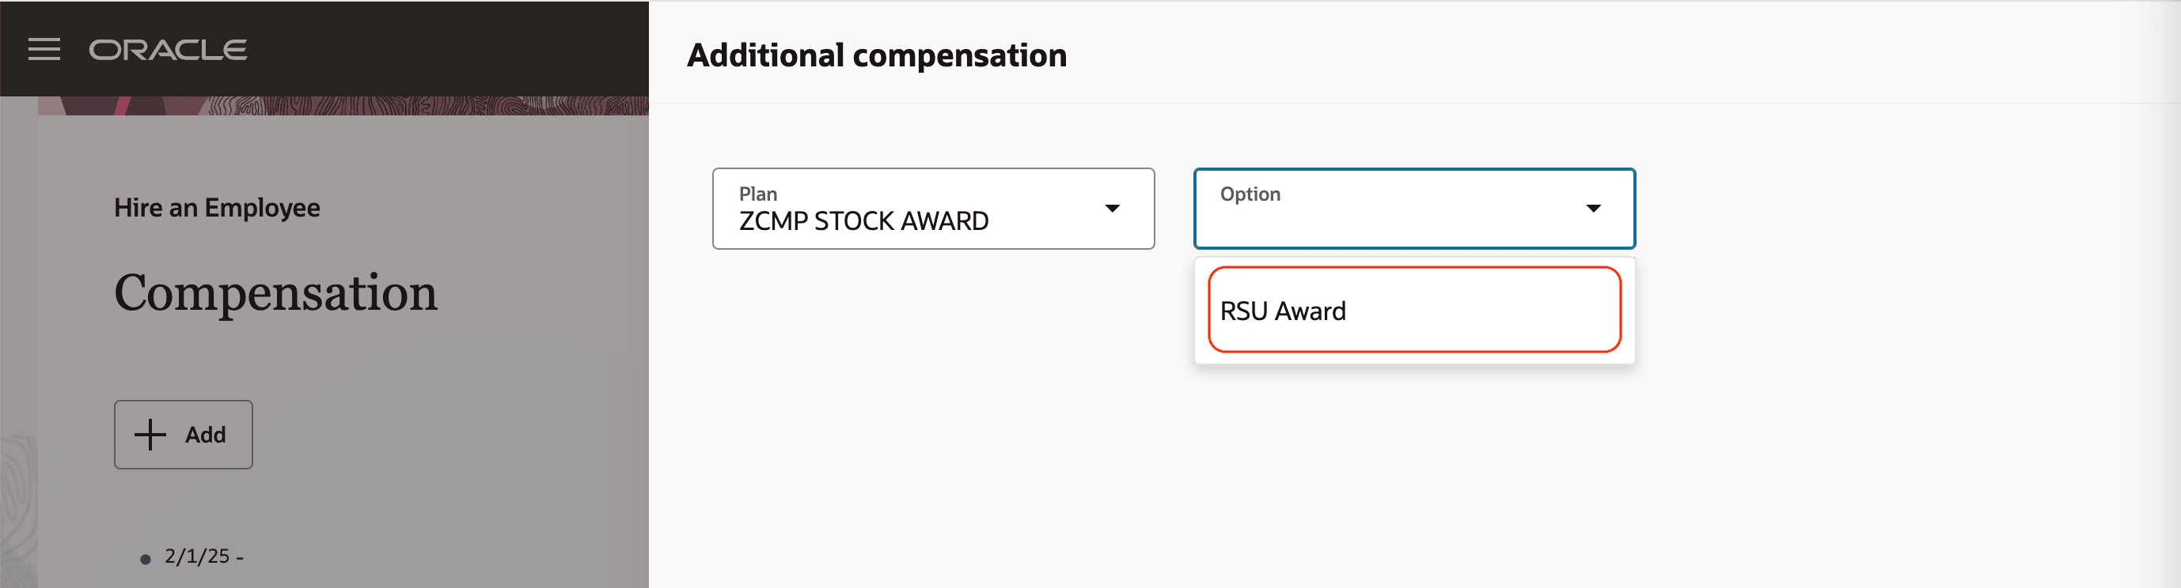Collapse the Option dropdown using its arrow
Image resolution: width=2181 pixels, height=588 pixels.
[1592, 208]
